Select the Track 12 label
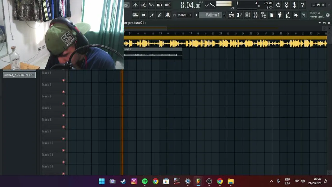The height and width of the screenshot is (187, 332). [47, 166]
